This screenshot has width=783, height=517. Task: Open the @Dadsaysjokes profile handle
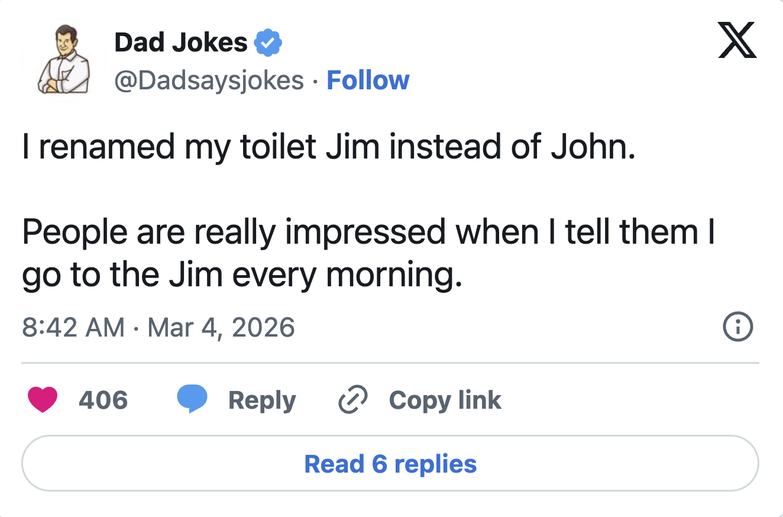coord(208,80)
